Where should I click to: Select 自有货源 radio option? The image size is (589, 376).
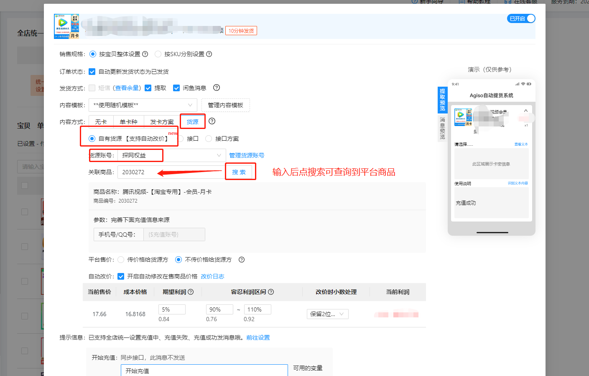coord(92,139)
